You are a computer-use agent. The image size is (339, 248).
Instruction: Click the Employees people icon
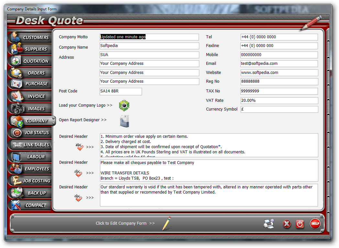16,169
